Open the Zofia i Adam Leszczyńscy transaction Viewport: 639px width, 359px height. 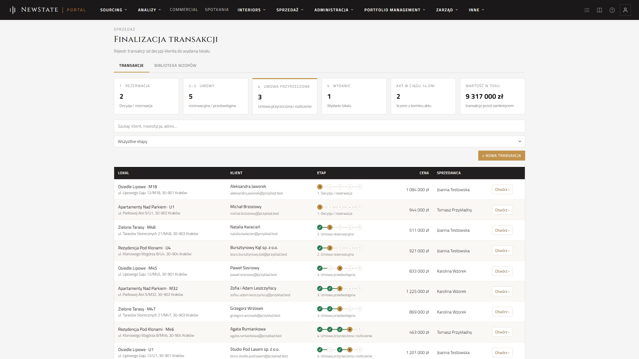(x=502, y=292)
